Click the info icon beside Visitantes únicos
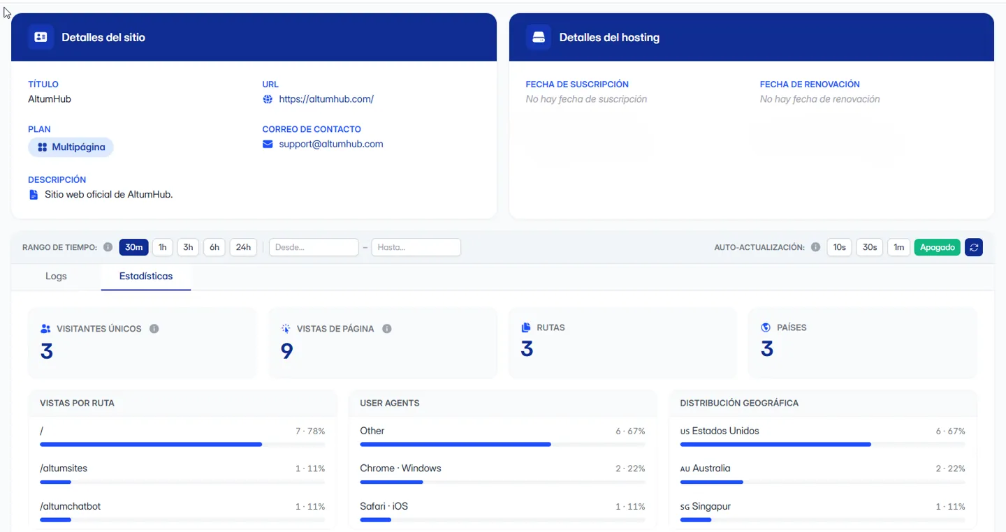This screenshot has height=532, width=1006. coord(154,328)
